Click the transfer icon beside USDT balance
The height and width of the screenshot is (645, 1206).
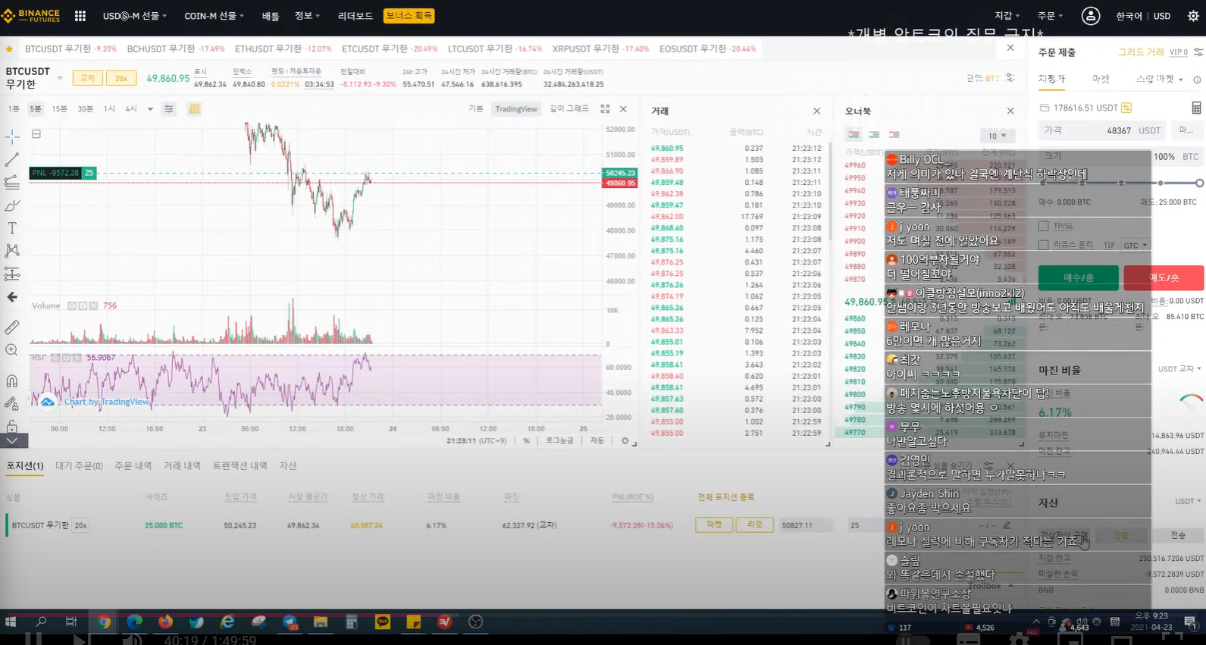(1126, 108)
